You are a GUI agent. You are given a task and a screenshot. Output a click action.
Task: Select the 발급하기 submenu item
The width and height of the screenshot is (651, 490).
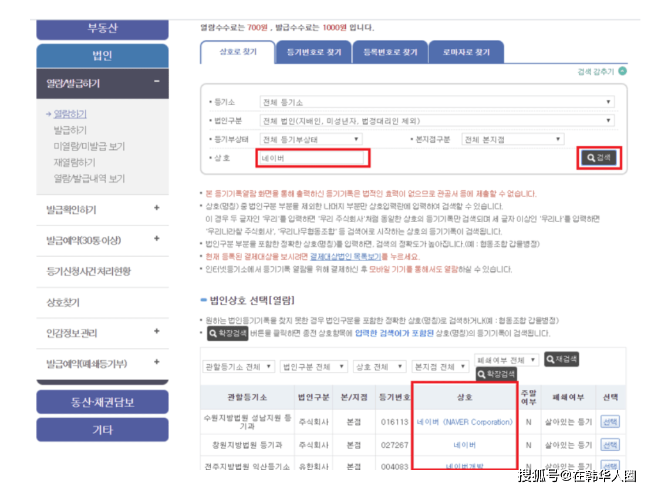pyautogui.click(x=70, y=130)
